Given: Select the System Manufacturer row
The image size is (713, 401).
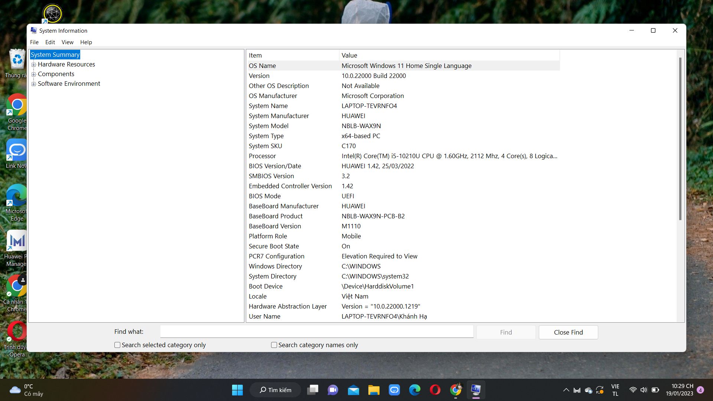Looking at the screenshot, I should click(x=404, y=116).
